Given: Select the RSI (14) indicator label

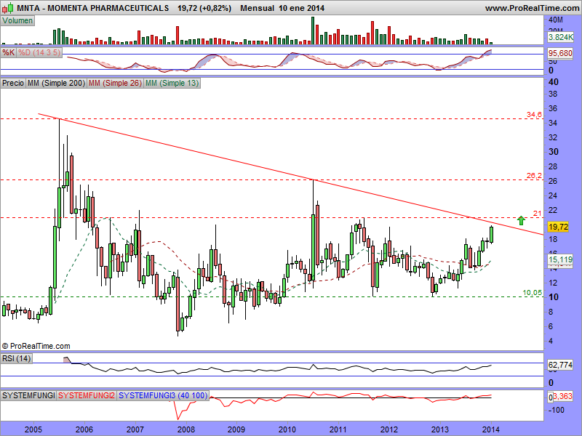Looking at the screenshot, I should point(16,358).
